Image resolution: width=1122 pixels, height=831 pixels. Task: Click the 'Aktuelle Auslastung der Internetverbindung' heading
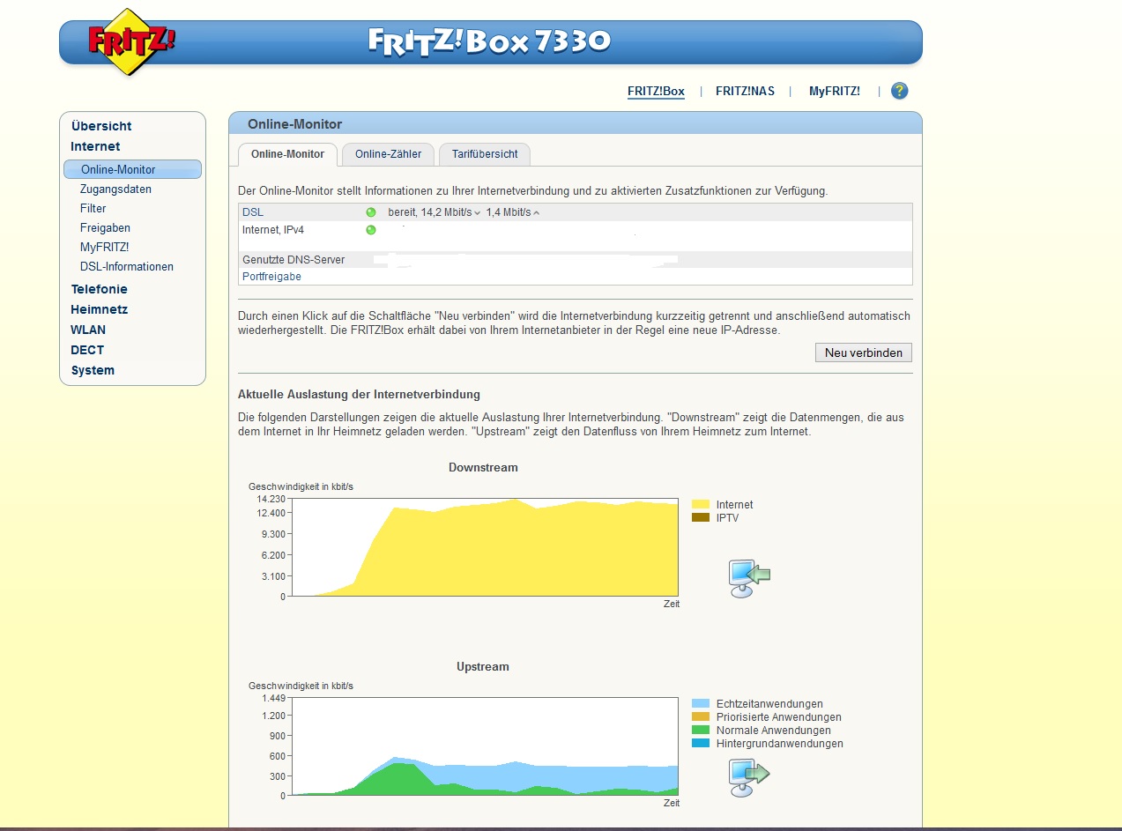359,395
